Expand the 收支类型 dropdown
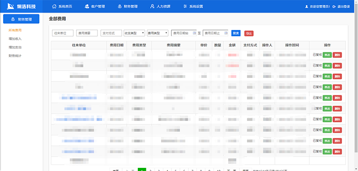358x171 pixels. click(134, 33)
